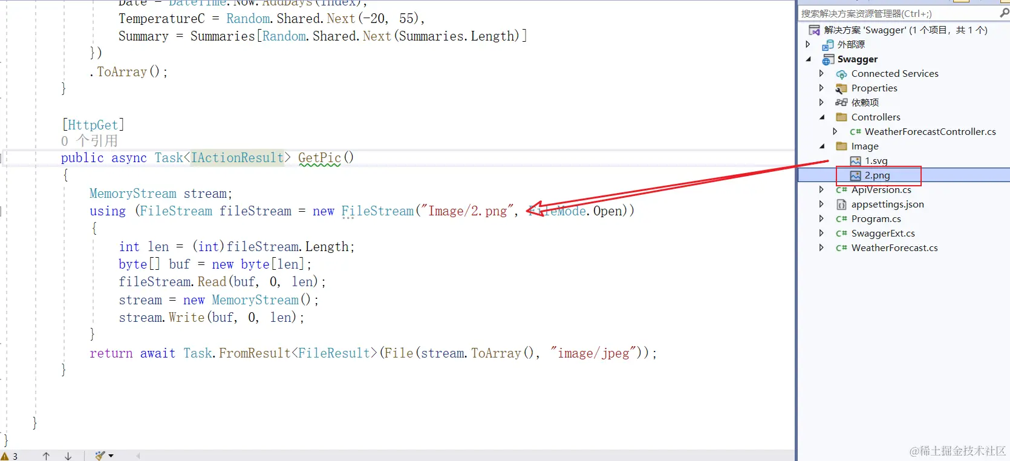Collapse the Controllers folder
The image size is (1010, 461).
tap(822, 117)
